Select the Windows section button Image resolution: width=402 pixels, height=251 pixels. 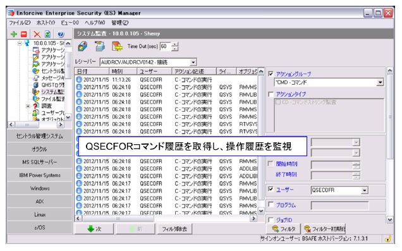40,188
